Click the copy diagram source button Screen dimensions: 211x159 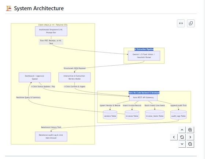point(191,23)
